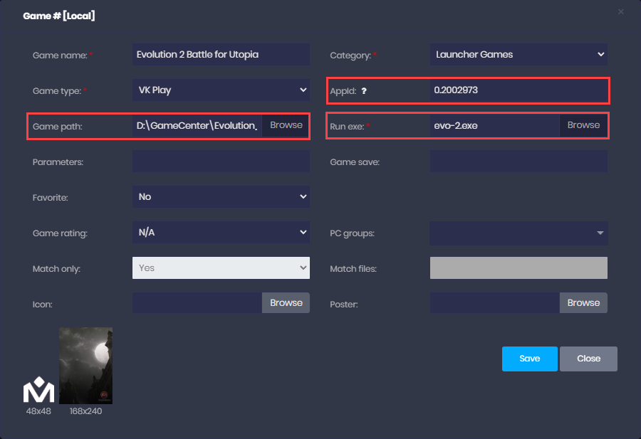
Task: Expand the Favorite dropdown
Action: click(221, 196)
